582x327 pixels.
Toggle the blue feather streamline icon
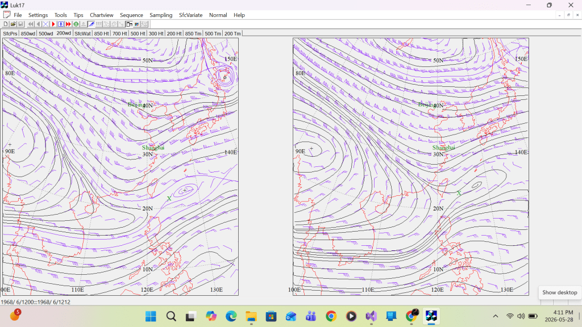[92, 24]
